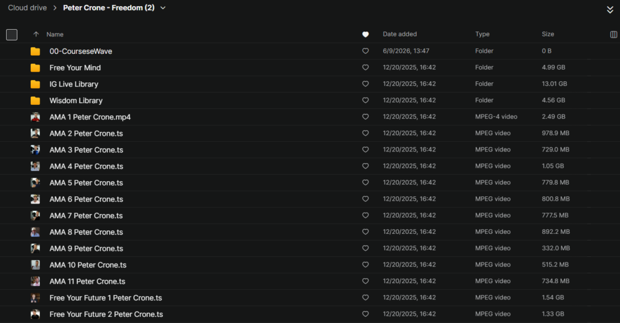Select the AMA 7 Peter Crone.ts thumbnail
The height and width of the screenshot is (323, 620).
35,215
